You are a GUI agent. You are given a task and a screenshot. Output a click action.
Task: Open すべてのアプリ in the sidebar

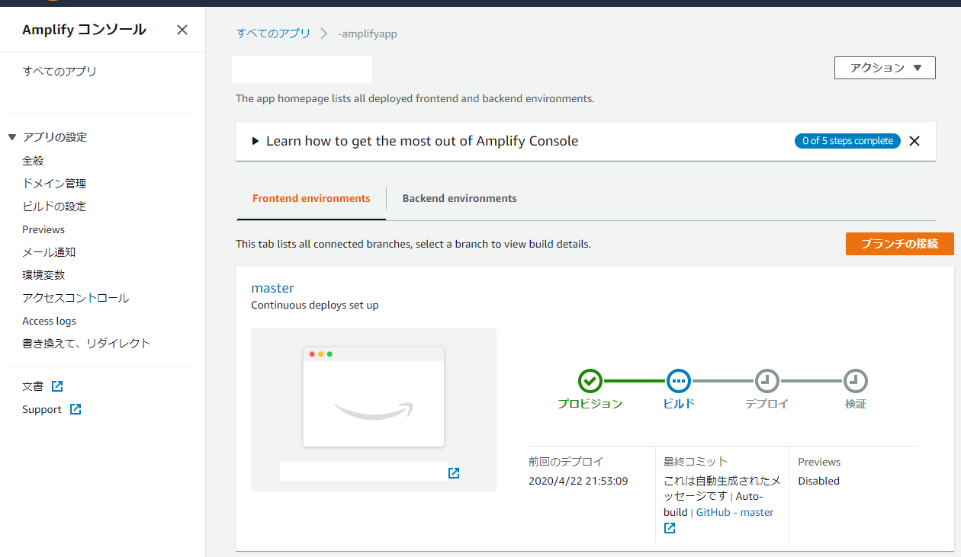(59, 72)
